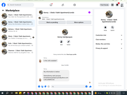This screenshot has width=127, height=95.
Task: Choose a GIF icon
Action: pyautogui.click(x=49, y=86)
